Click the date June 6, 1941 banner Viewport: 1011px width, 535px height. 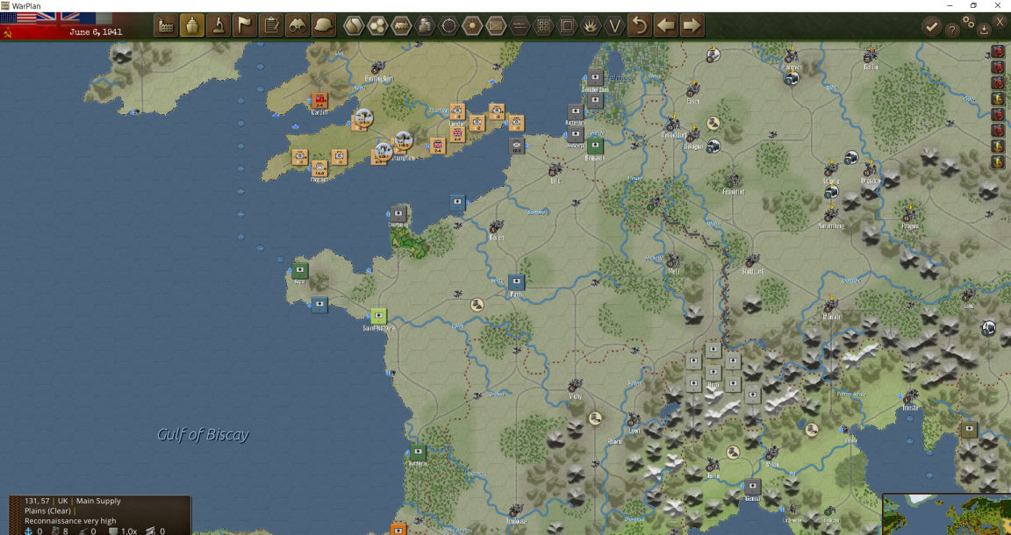click(96, 32)
